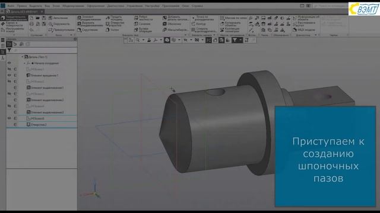
Task: Click the tree structure view icon
Action: click(x=9, y=44)
